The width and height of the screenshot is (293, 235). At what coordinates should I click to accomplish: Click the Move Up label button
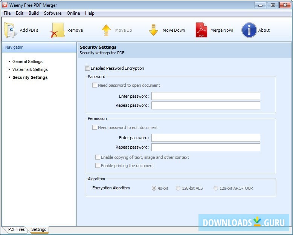[x=124, y=30]
